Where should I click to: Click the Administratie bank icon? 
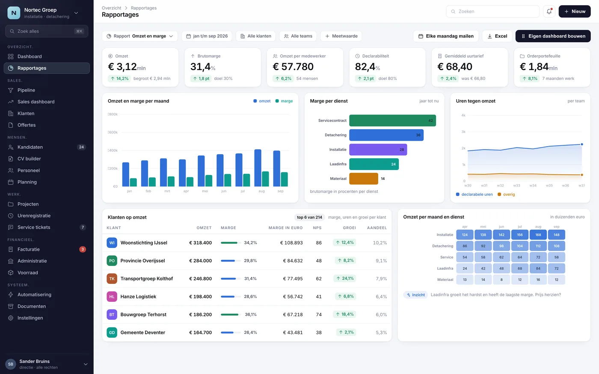(x=11, y=261)
